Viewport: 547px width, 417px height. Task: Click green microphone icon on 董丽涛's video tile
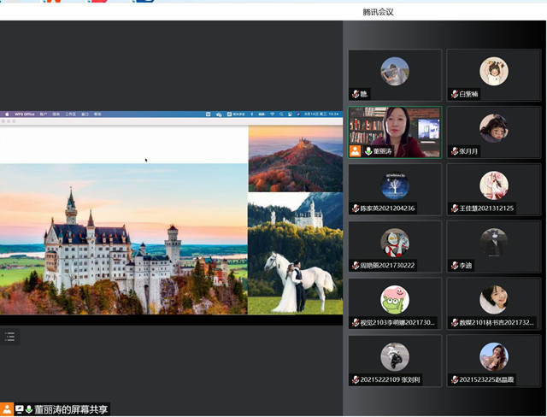368,151
